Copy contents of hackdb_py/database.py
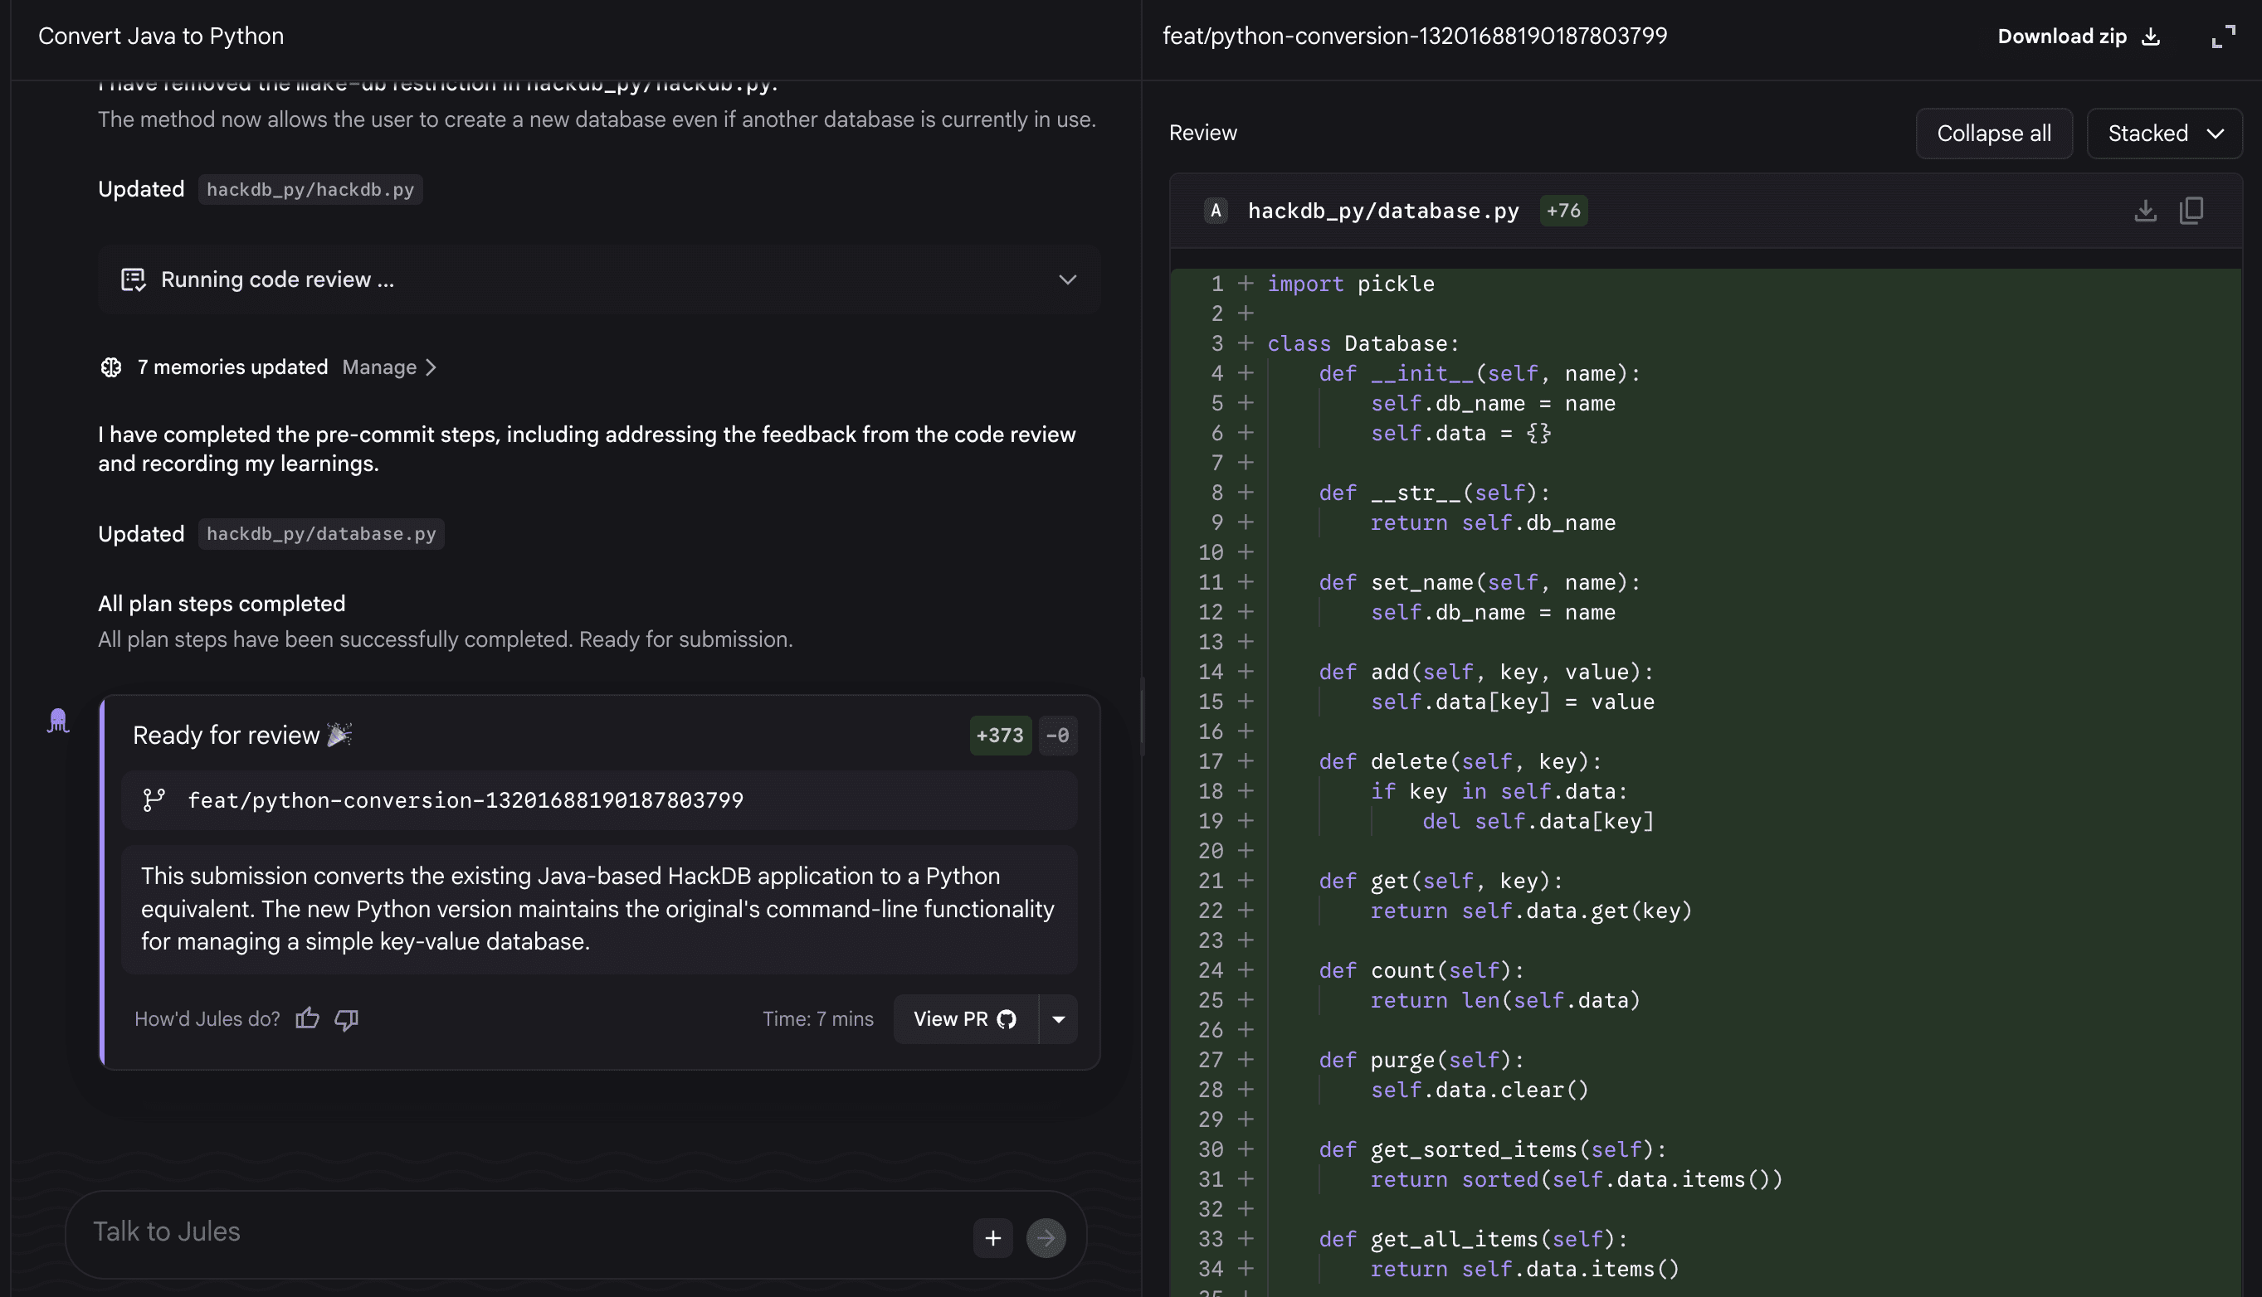The image size is (2262, 1297). [x=2191, y=211]
